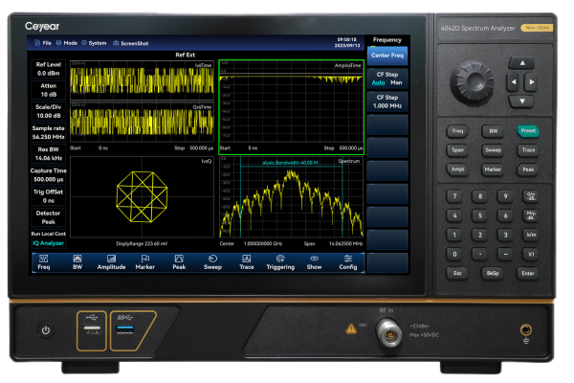This screenshot has height=383, width=574.
Task: Open the Triggering menu in bottom toolbar
Action: (280, 263)
